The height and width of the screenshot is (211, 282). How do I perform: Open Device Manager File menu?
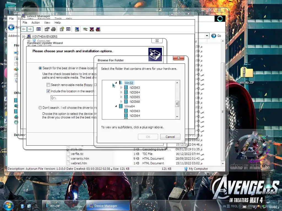point(25,23)
